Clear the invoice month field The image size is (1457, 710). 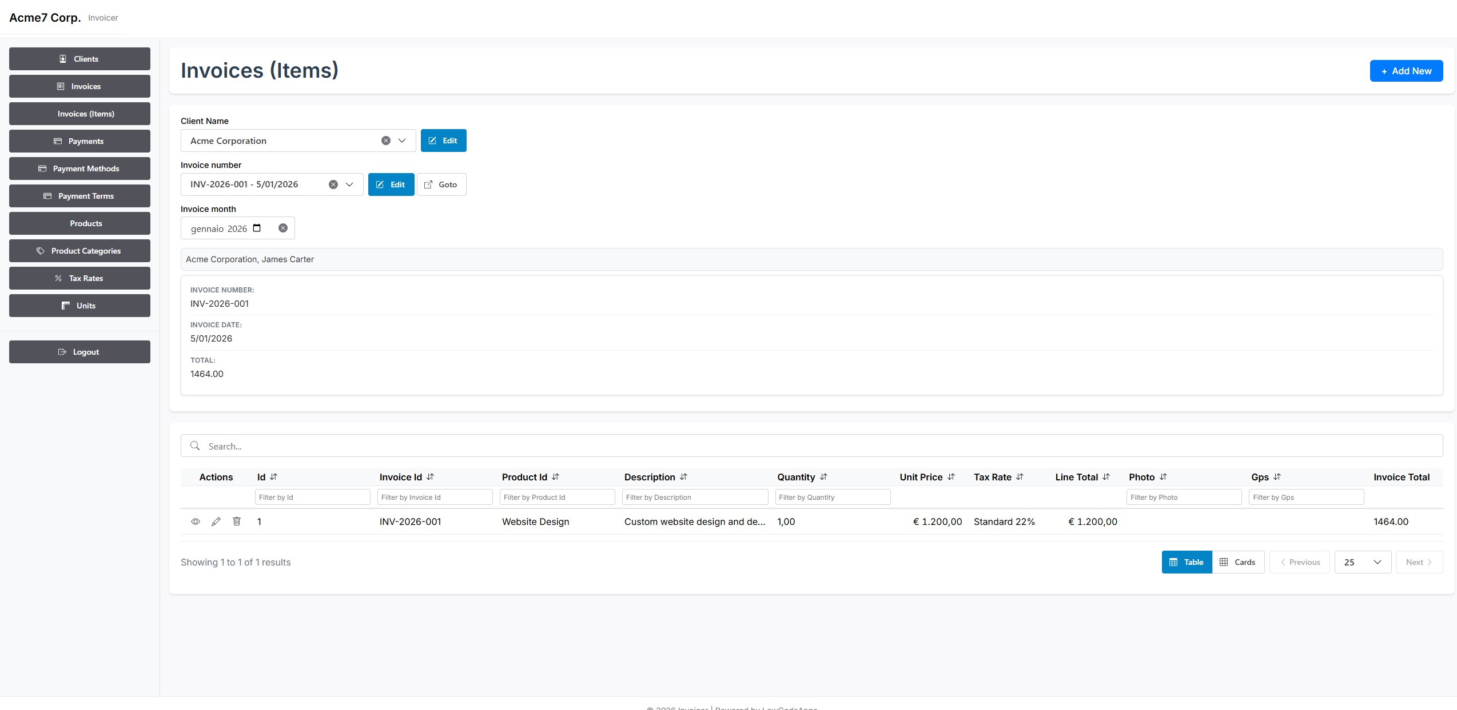point(283,228)
